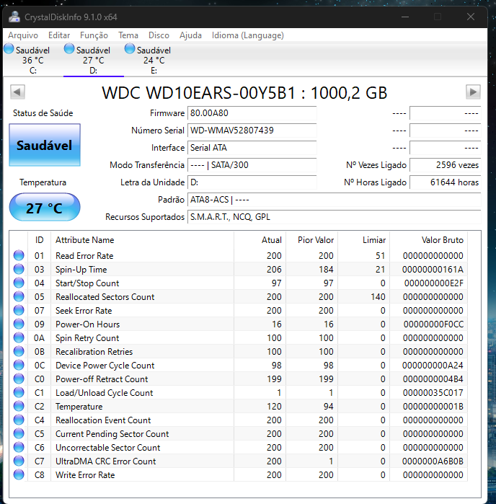The height and width of the screenshot is (504, 496).
Task: Click the Padrão field ATA8-ACS
Action: [335, 200]
